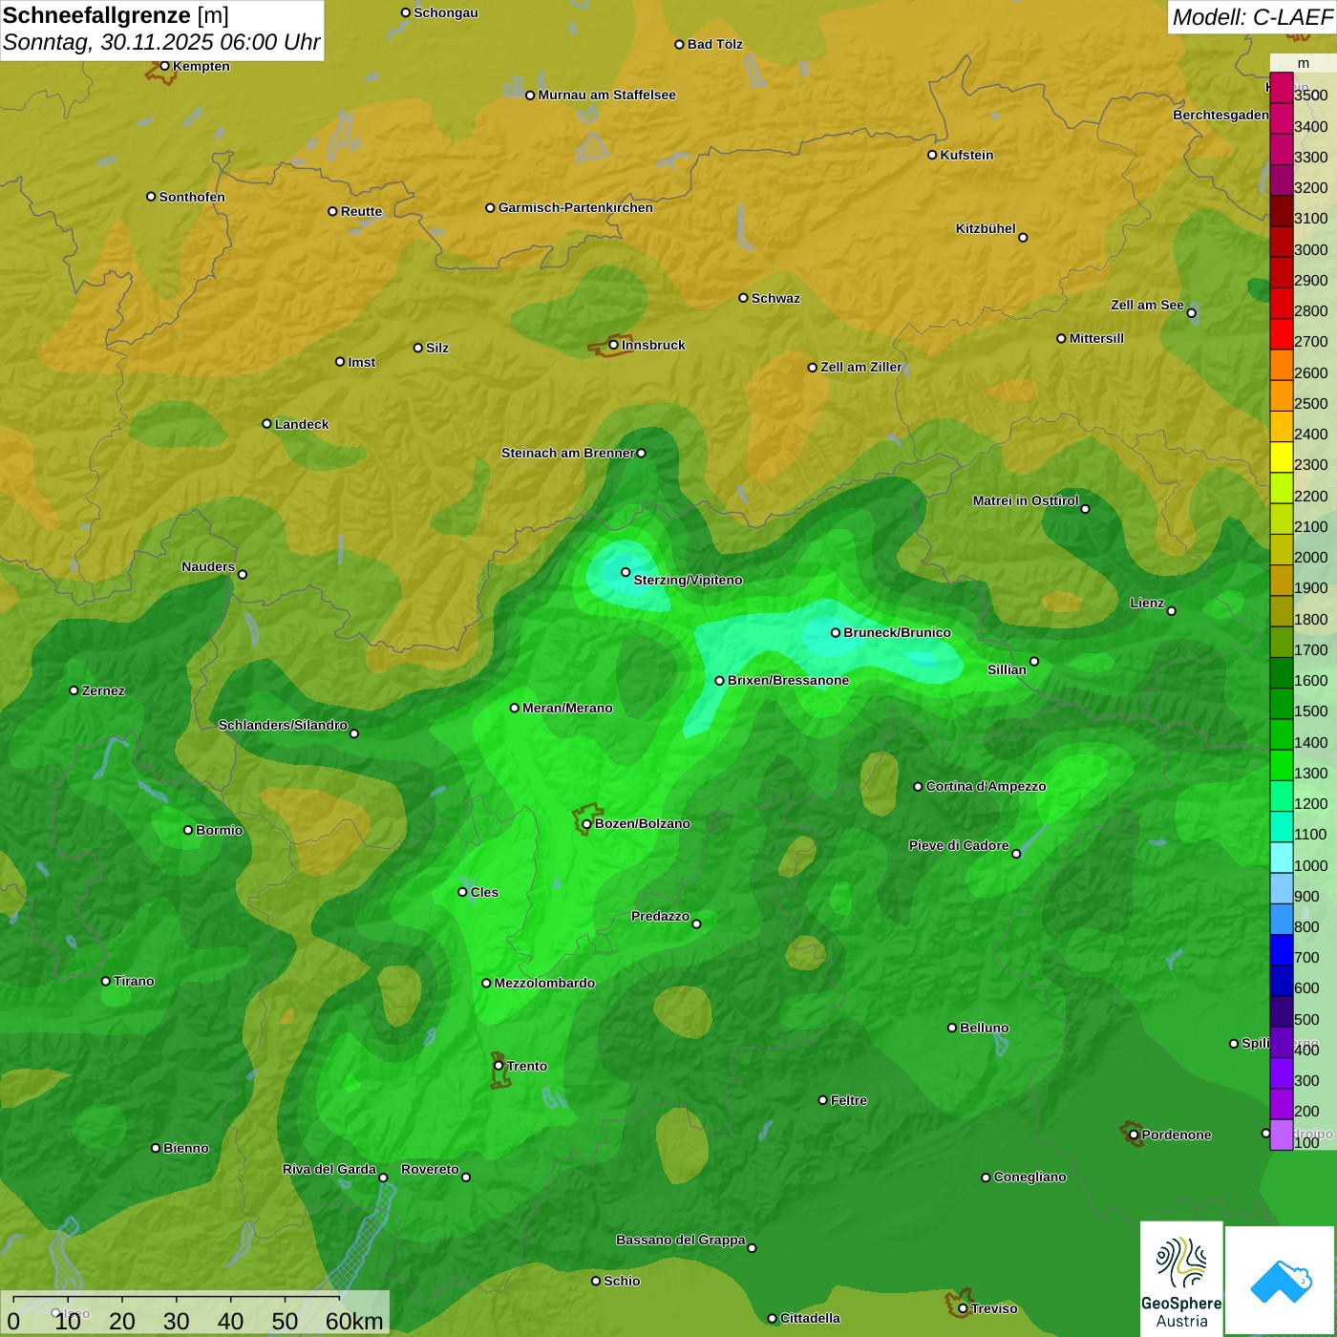The height and width of the screenshot is (1337, 1337).
Task: Select the Steinach am Brenner label
Action: (567, 453)
